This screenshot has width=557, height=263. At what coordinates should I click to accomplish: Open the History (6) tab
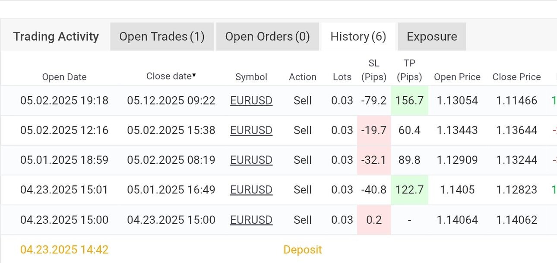tap(358, 37)
